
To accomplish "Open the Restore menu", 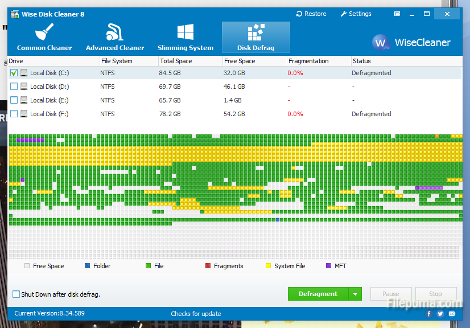I will pos(312,14).
